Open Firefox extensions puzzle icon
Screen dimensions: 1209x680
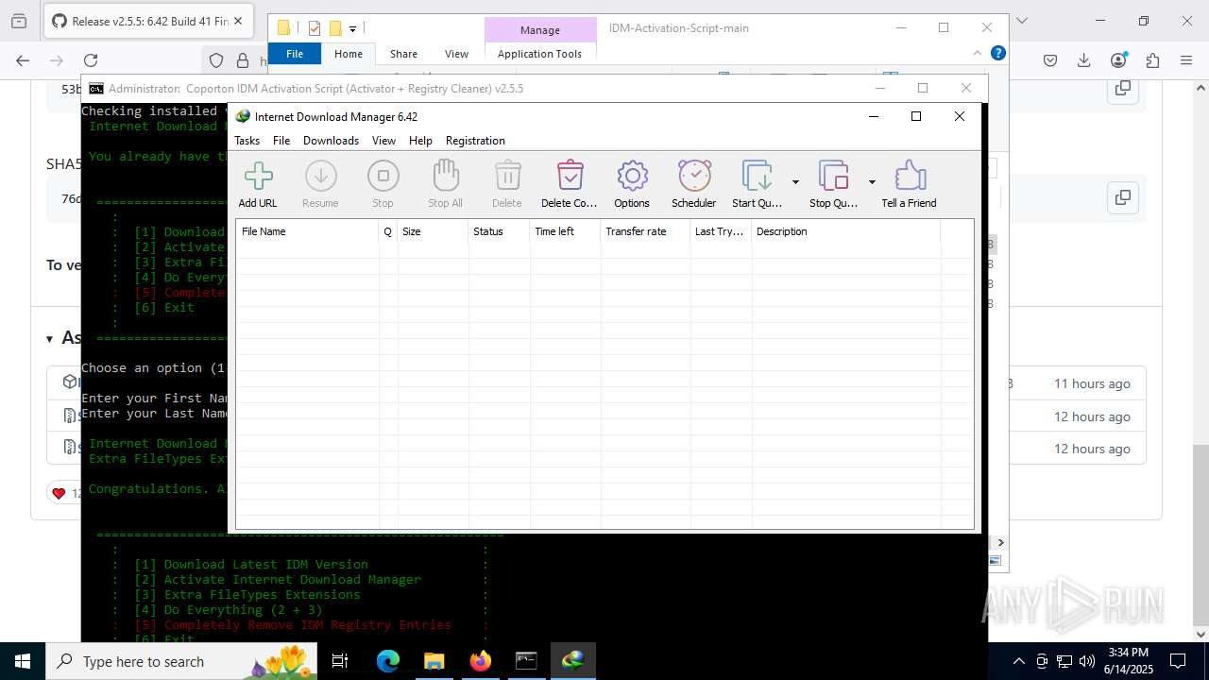[x=1152, y=60]
